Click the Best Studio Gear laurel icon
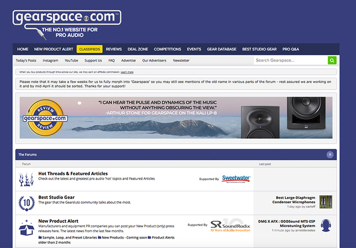Viewport: 356px width, 248px height. click(x=27, y=203)
